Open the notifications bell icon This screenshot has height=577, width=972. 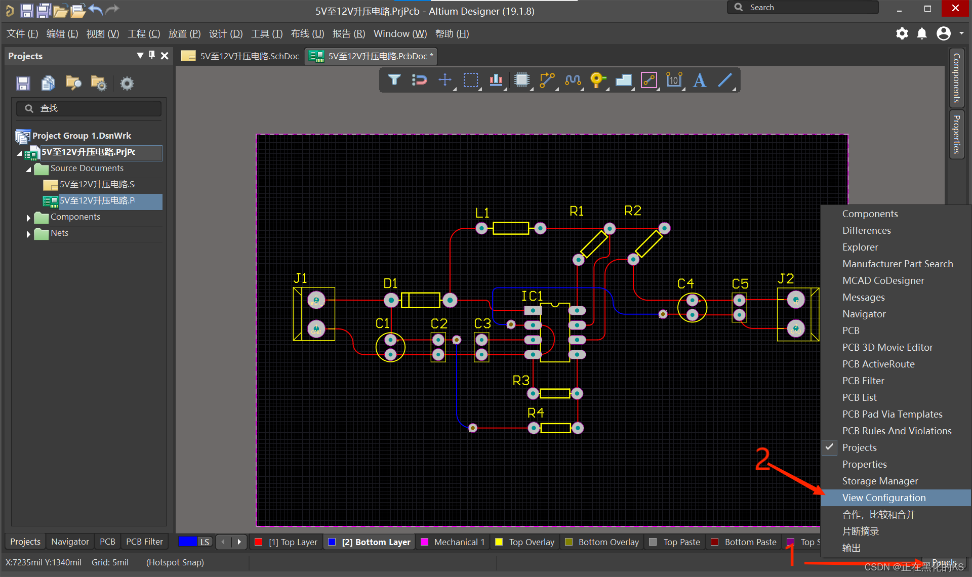click(922, 34)
